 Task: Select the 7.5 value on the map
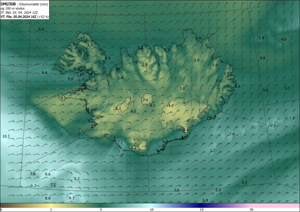pos(273,126)
